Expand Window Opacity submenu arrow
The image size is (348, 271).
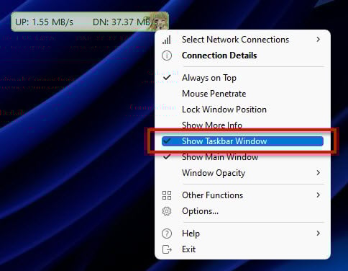319,173
